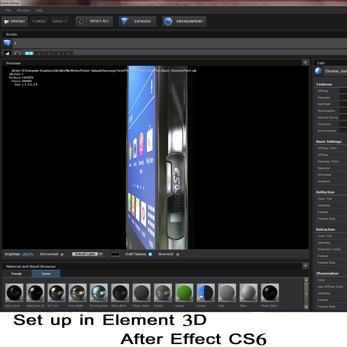
Task: Open the Window menu
Action: (23, 10)
